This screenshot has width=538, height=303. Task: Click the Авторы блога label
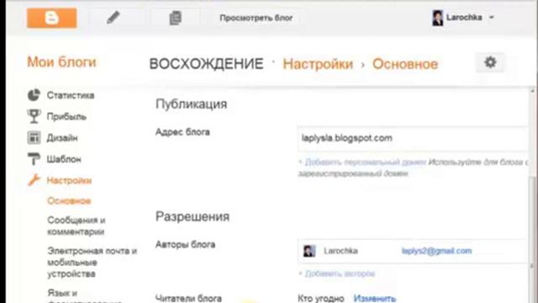tap(185, 245)
